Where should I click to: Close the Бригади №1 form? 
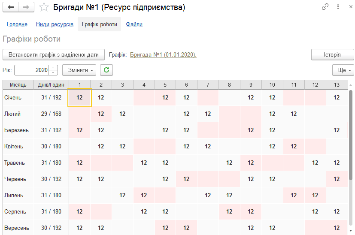[351, 7]
